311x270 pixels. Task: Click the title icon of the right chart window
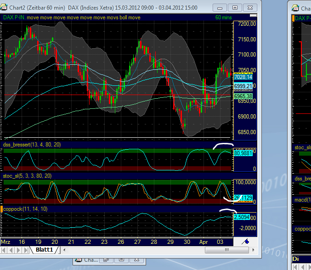pos(295,8)
